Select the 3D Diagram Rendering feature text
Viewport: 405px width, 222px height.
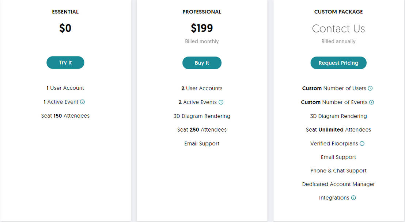pos(202,116)
